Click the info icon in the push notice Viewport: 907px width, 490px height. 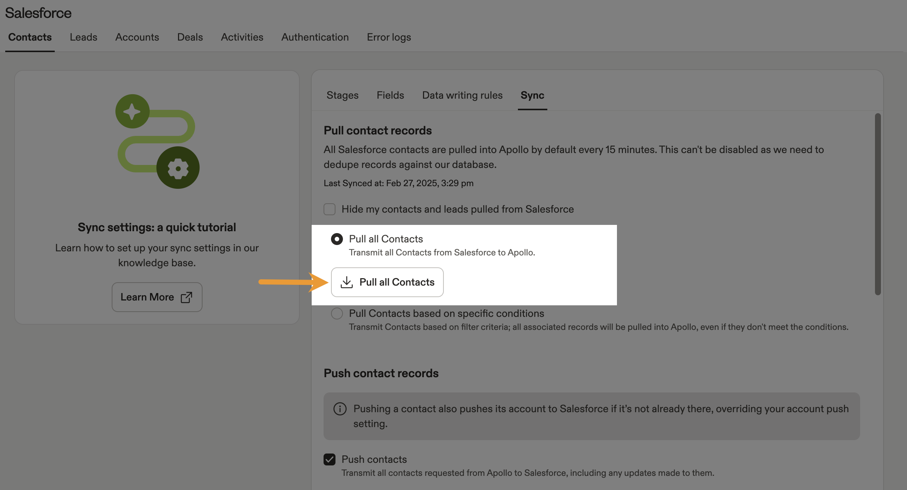coord(340,409)
